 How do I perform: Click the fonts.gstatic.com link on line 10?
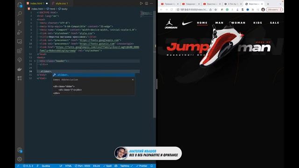(97, 43)
